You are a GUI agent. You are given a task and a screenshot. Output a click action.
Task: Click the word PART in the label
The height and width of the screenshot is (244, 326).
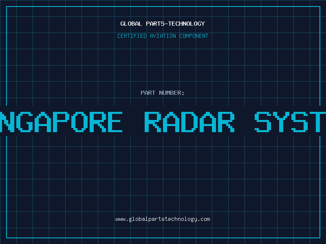tap(148, 93)
